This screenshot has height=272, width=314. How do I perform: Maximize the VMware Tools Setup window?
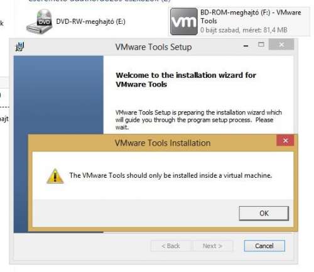pos(261,45)
